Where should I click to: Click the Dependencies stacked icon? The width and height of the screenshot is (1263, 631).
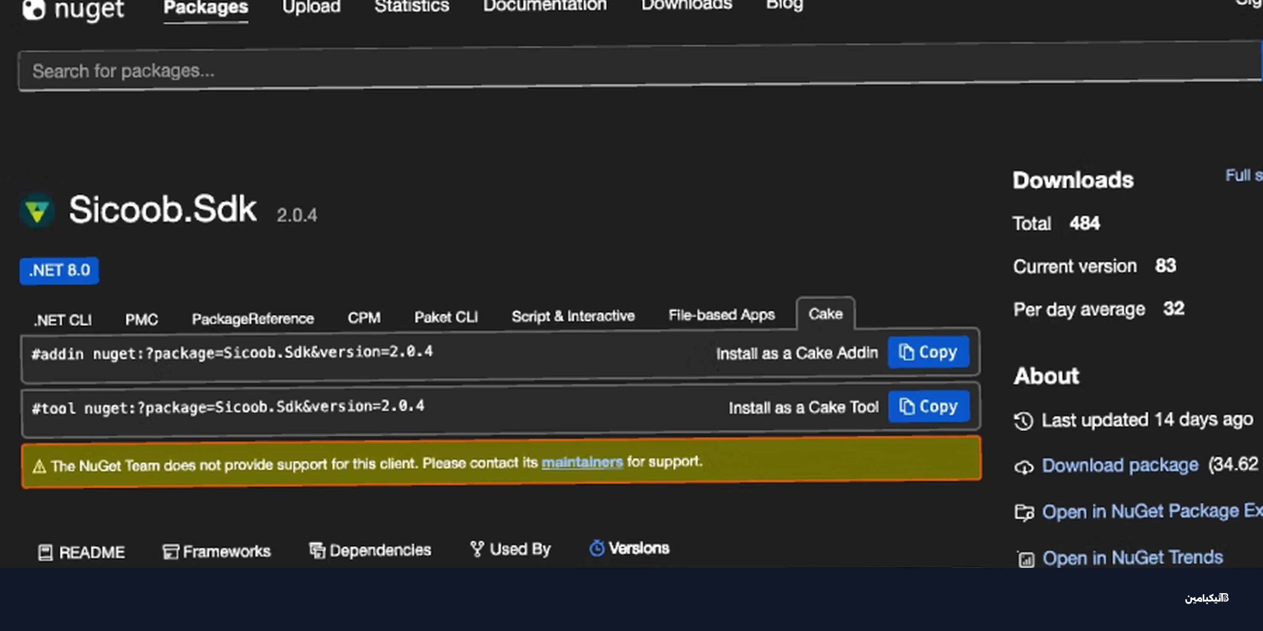317,550
